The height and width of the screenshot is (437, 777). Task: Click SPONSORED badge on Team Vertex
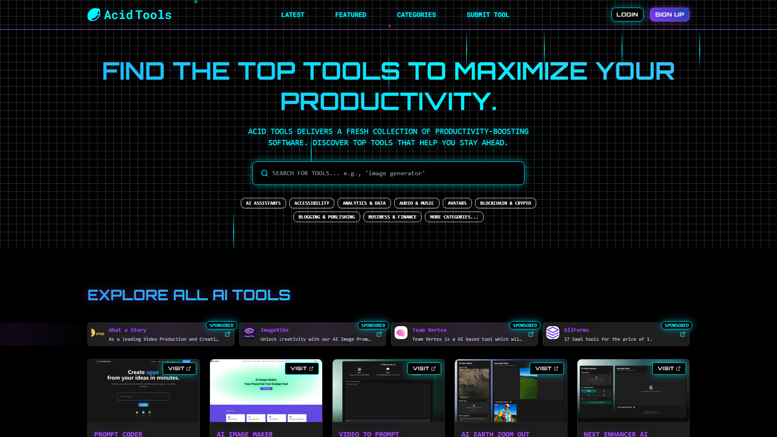(x=525, y=325)
